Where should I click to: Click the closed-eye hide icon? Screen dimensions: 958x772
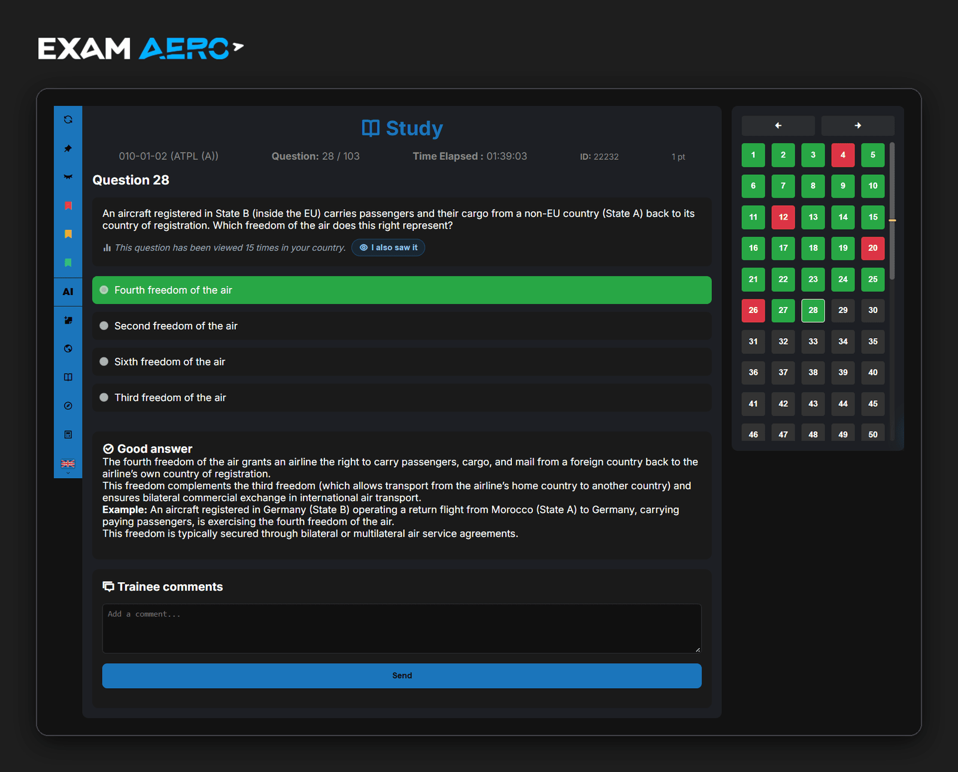68,177
